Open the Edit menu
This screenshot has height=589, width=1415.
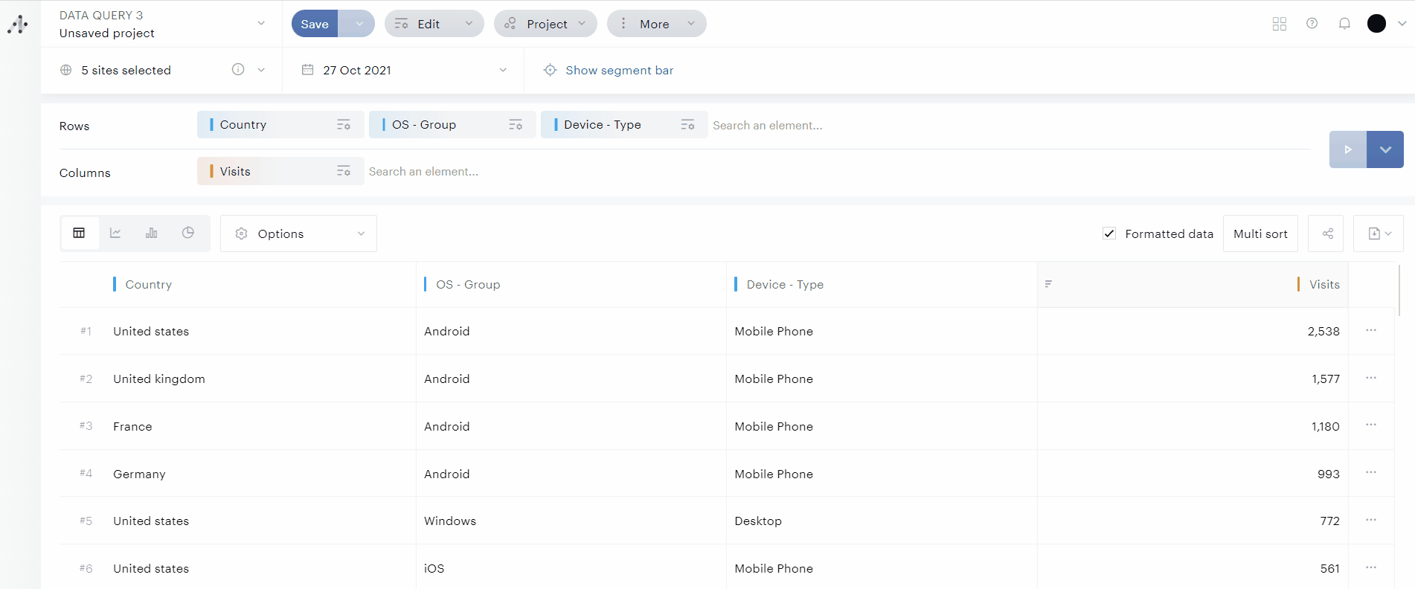click(x=434, y=24)
